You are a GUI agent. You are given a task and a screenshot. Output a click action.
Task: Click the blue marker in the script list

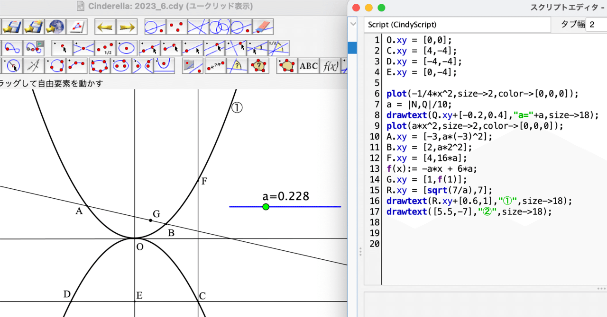tap(353, 47)
